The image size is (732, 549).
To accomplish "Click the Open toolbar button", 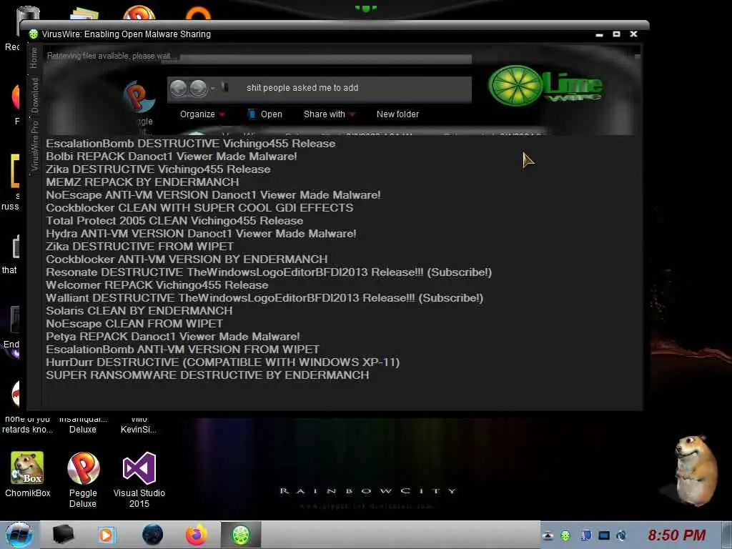I will [x=271, y=114].
